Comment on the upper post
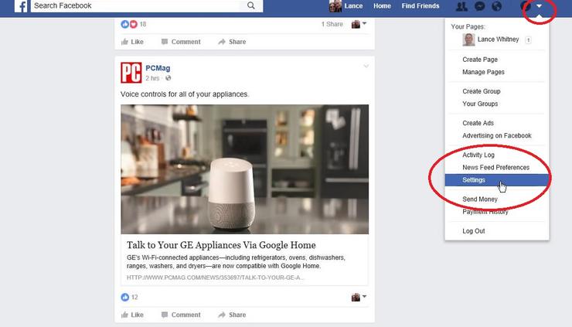Viewport: 572px width, 327px height. click(x=181, y=42)
